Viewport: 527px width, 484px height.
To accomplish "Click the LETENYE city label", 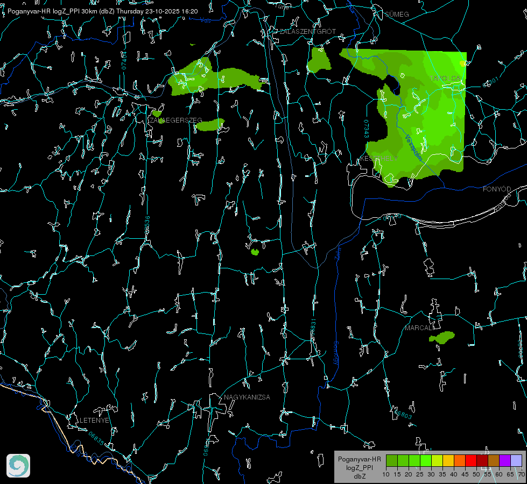I will (x=94, y=420).
